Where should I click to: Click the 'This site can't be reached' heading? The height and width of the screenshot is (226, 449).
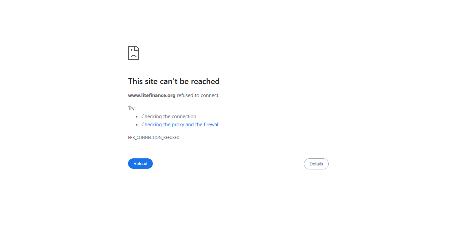click(x=174, y=81)
